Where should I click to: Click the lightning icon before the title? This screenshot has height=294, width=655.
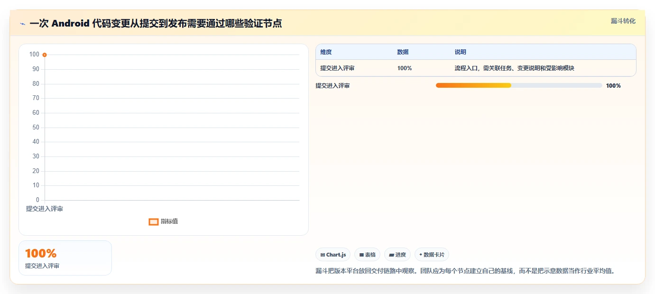coord(22,23)
